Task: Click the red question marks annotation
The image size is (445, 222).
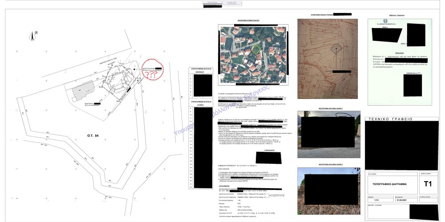Action: pyautogui.click(x=152, y=75)
